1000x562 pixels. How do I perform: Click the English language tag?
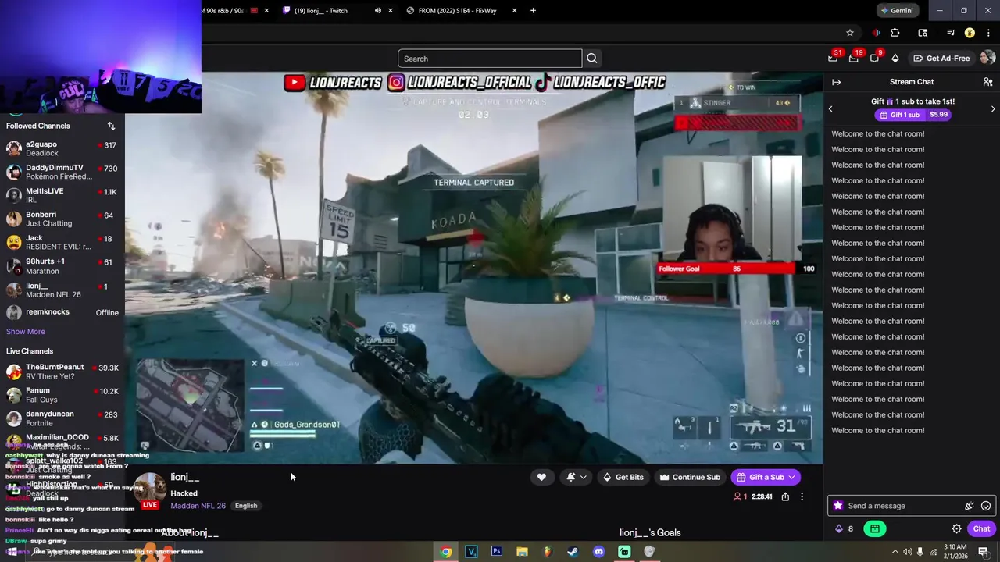coord(246,506)
